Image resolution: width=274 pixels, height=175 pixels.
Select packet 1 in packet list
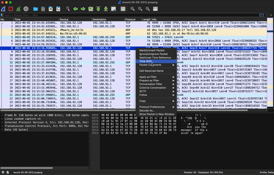133,23
